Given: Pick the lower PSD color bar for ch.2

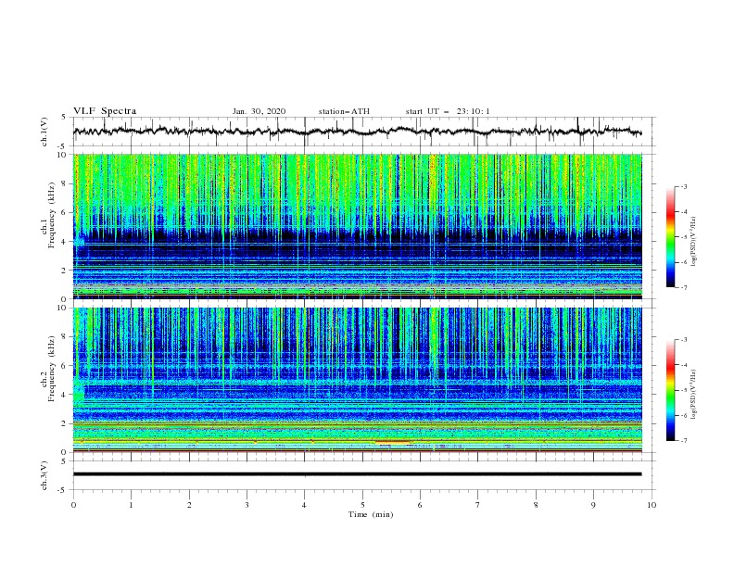Looking at the screenshot, I should (671, 390).
